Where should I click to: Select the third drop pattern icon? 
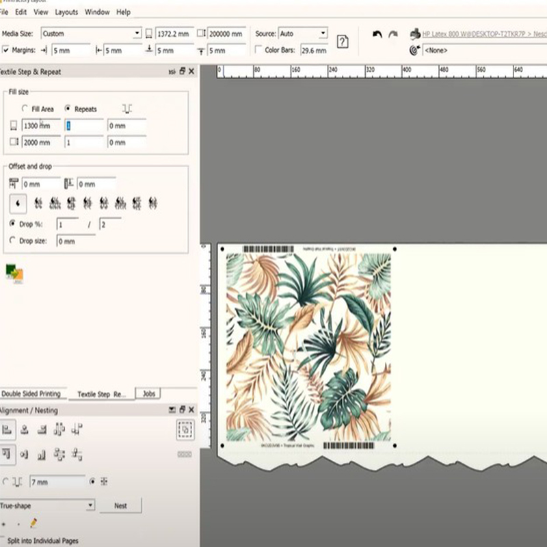pyautogui.click(x=55, y=203)
